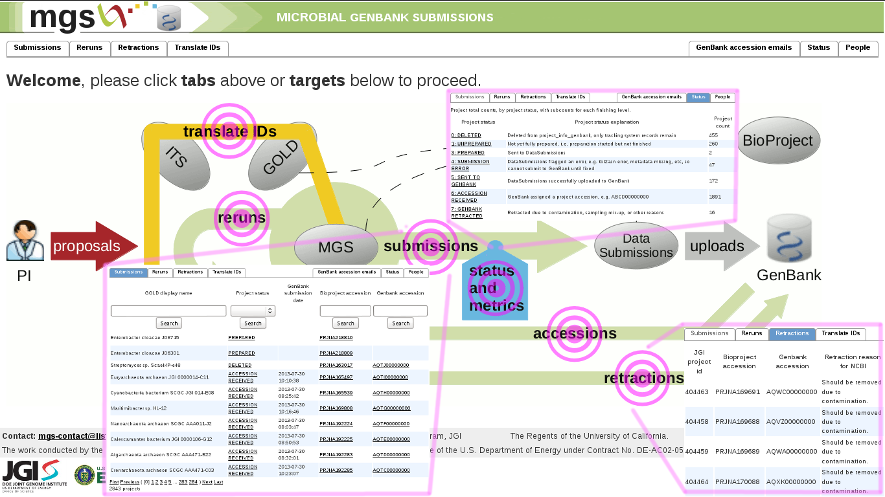Click the project status table preview
Screen dimensions: 885x497
593,156
